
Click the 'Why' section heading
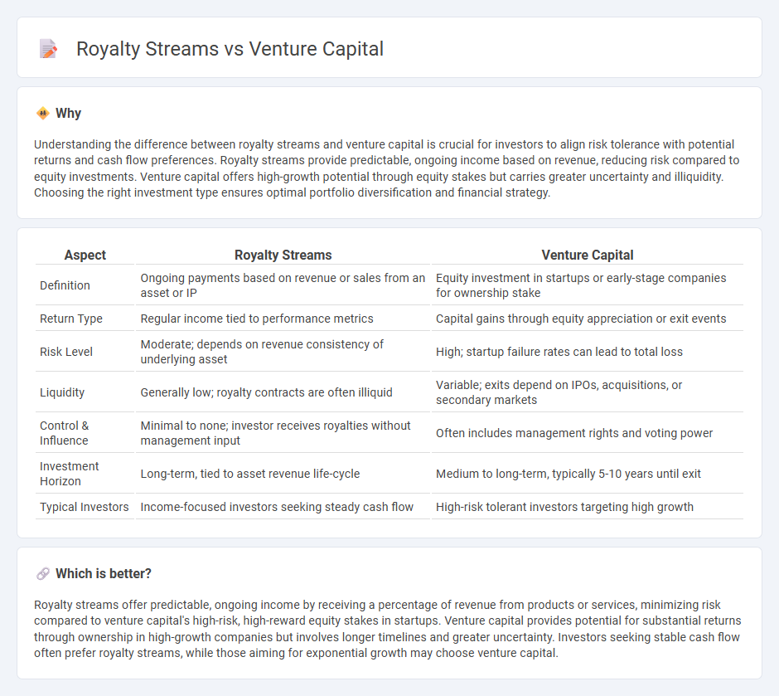point(68,114)
